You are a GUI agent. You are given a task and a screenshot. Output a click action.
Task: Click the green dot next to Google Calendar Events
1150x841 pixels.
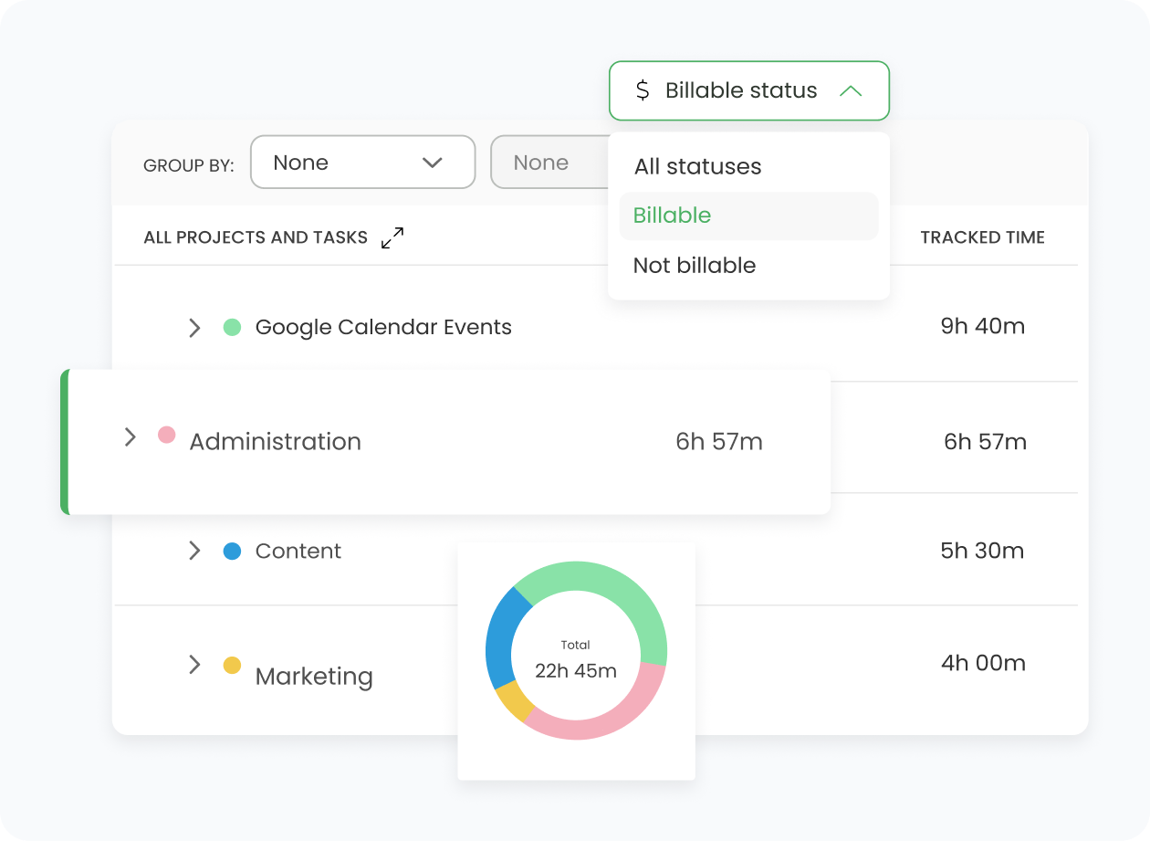pyautogui.click(x=232, y=327)
